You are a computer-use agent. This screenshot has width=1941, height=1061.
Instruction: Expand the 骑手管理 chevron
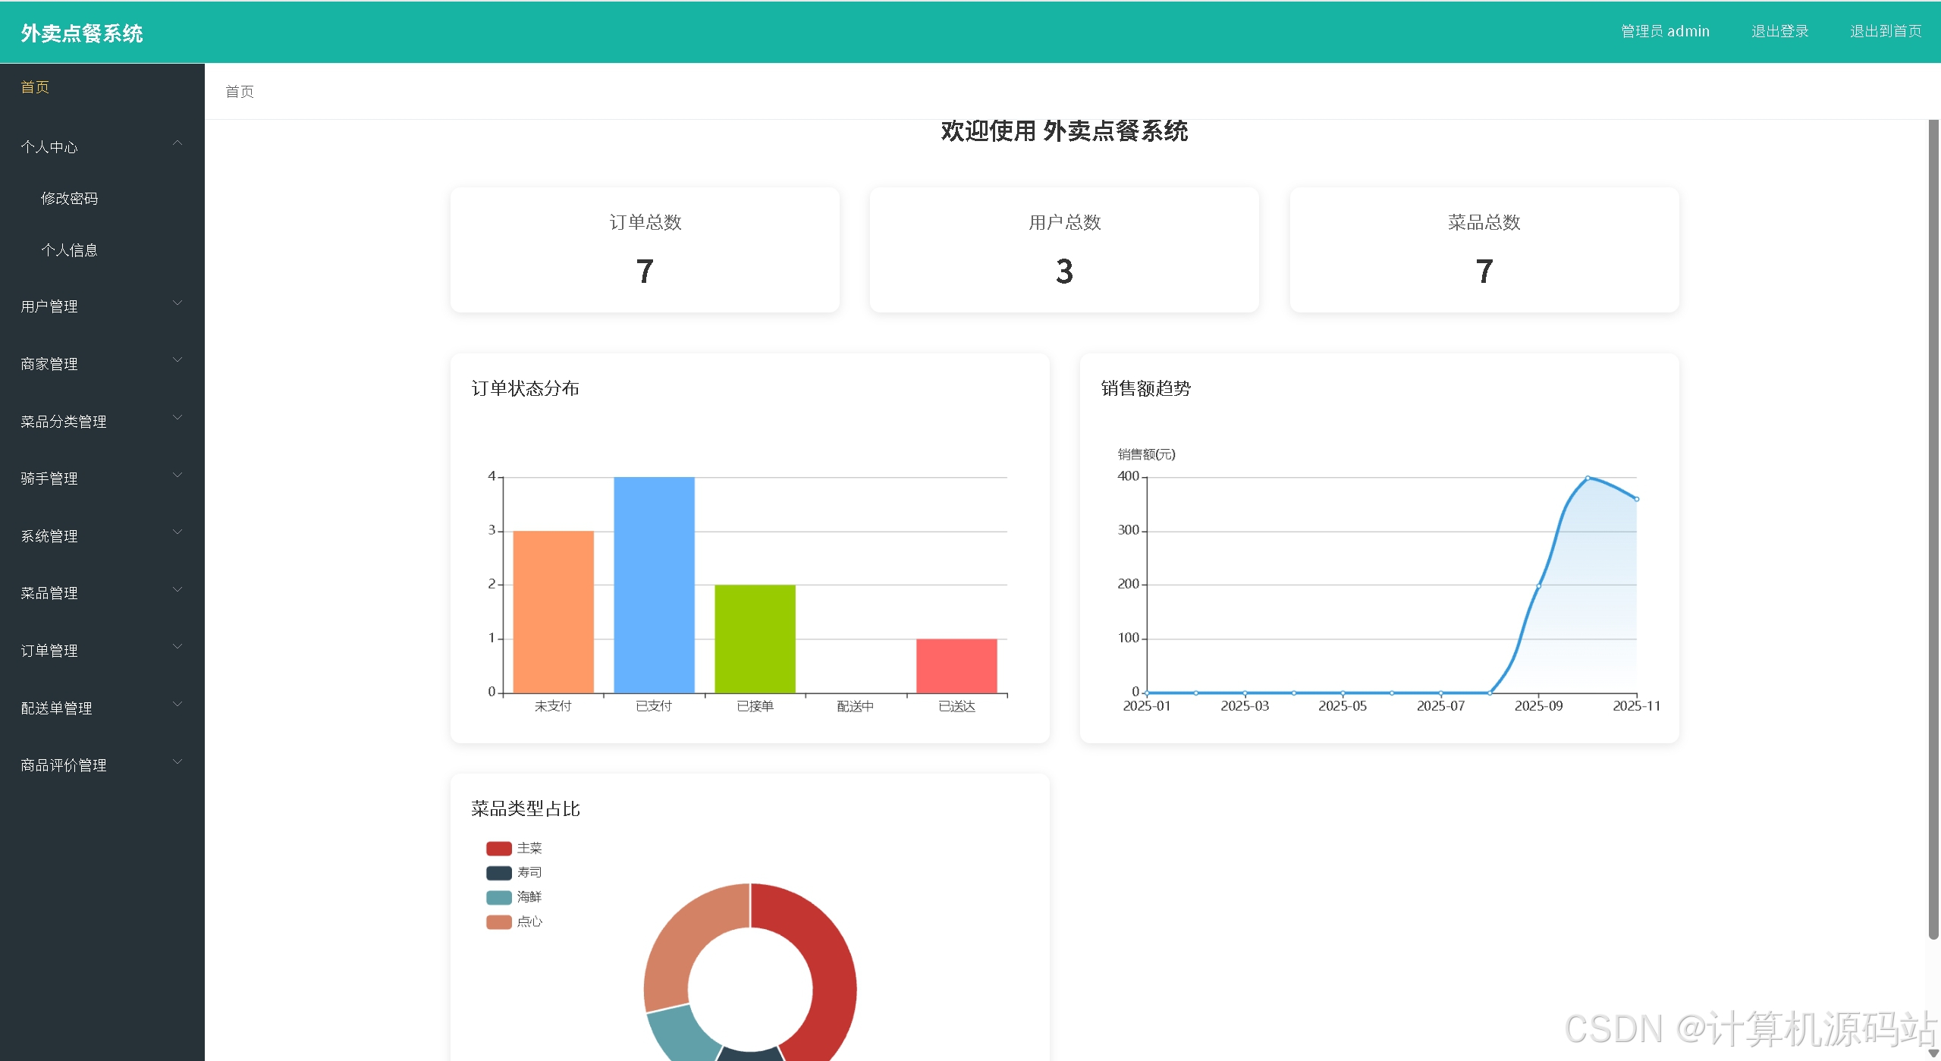coord(177,475)
